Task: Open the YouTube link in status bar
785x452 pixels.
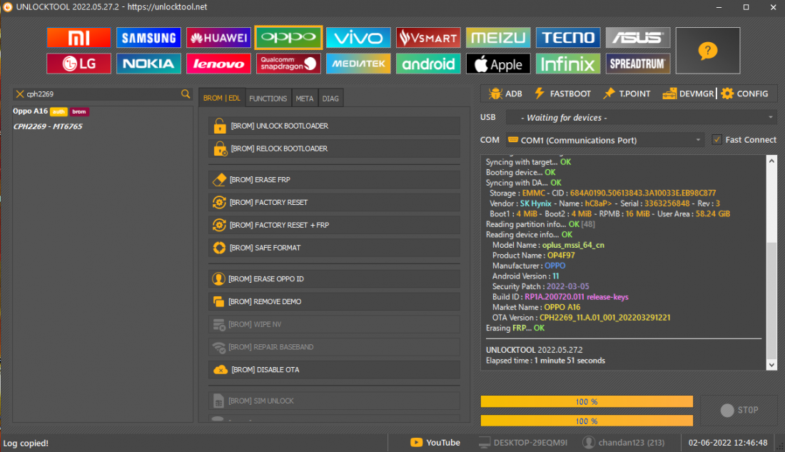Action: click(x=435, y=443)
